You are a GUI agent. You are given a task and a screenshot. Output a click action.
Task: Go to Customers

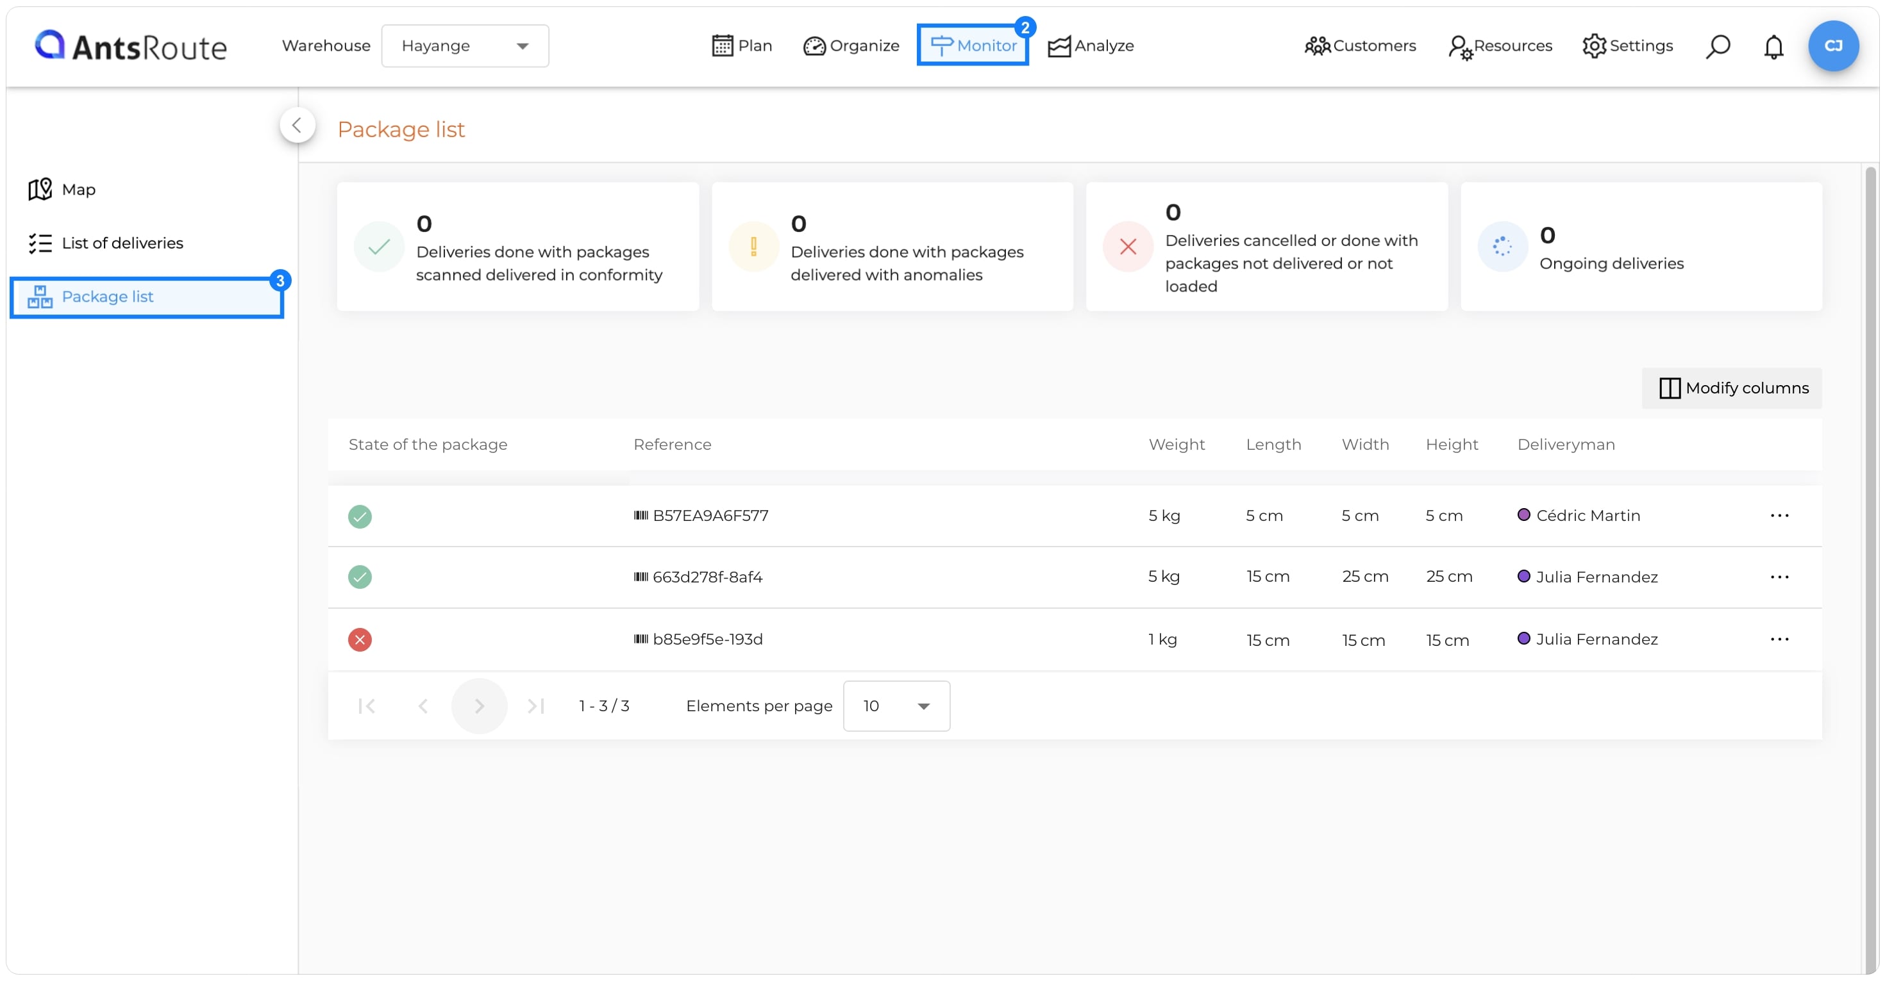click(1360, 46)
